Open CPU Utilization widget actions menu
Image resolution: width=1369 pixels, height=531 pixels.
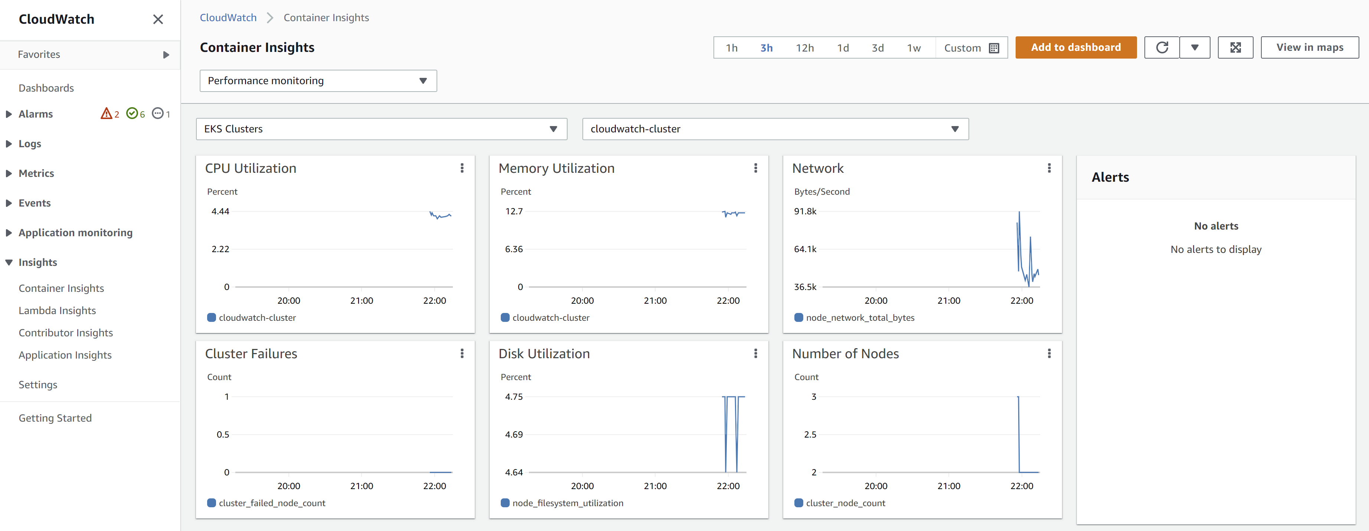tap(462, 168)
